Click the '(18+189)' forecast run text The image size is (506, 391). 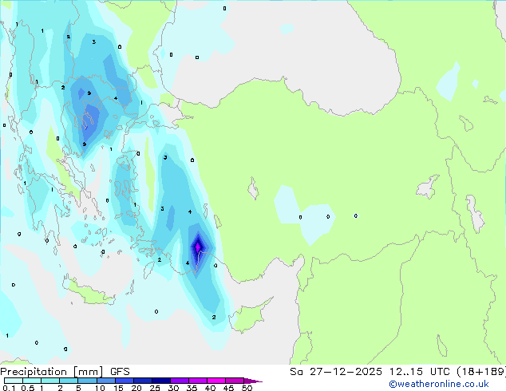click(481, 372)
